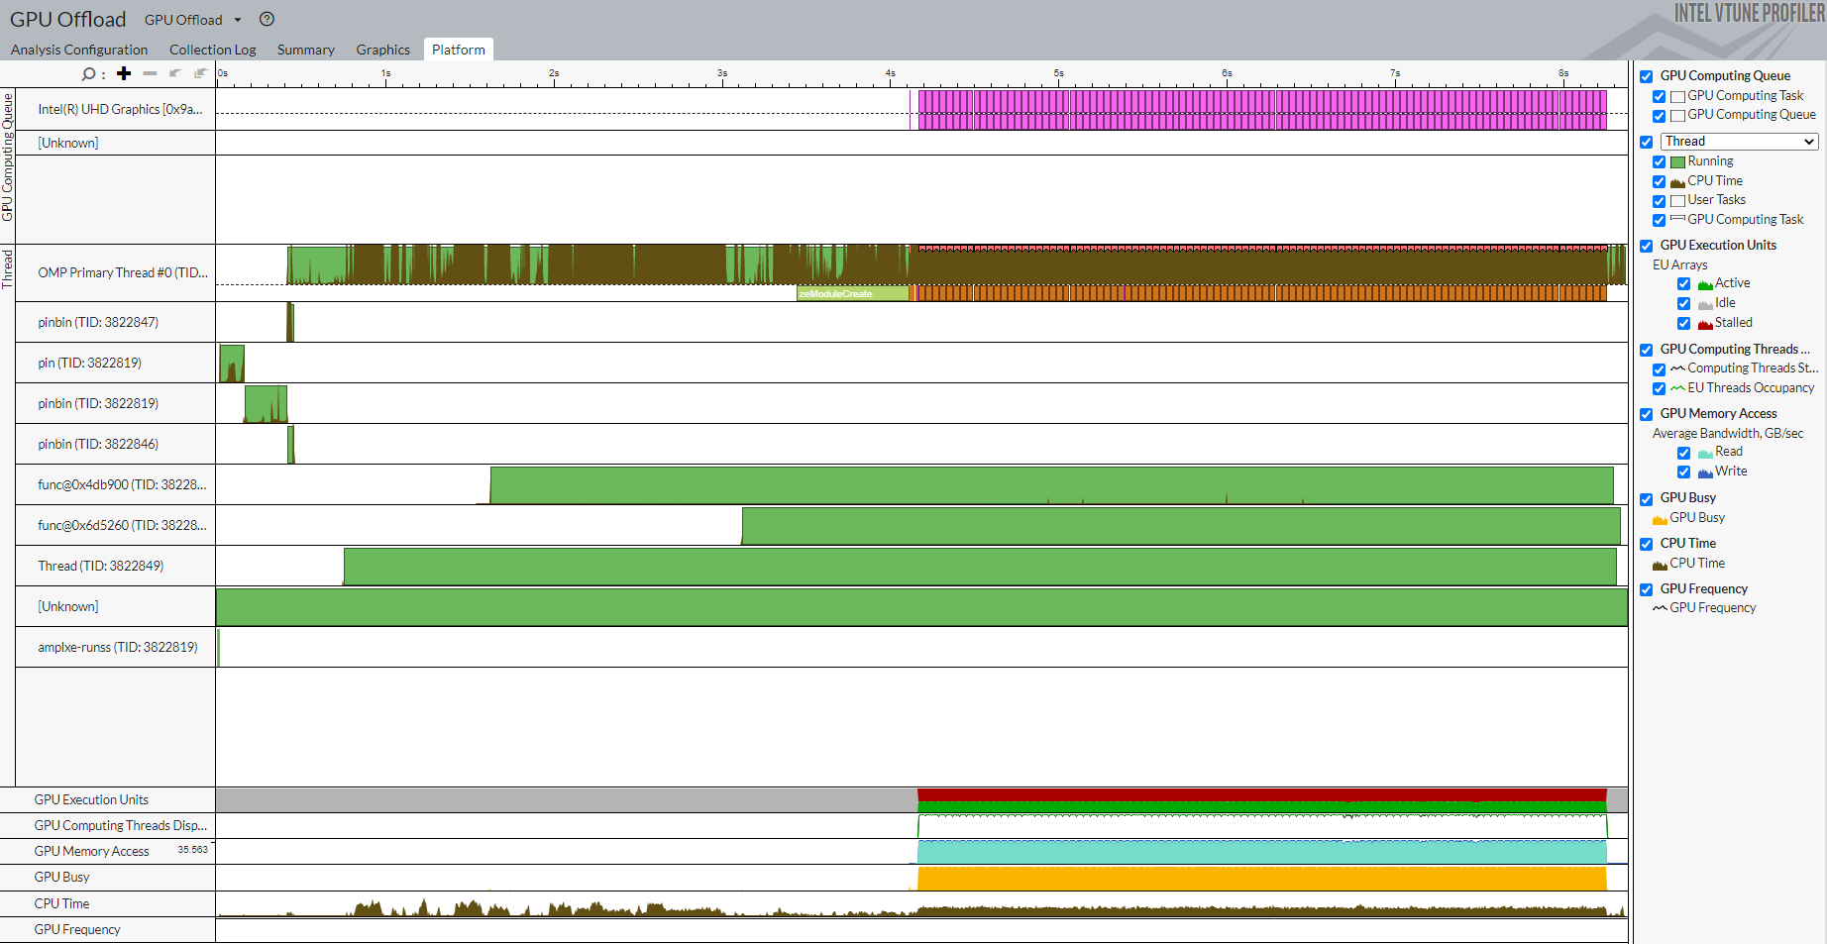Click the 5s marker on timeline ruler

point(1058,74)
